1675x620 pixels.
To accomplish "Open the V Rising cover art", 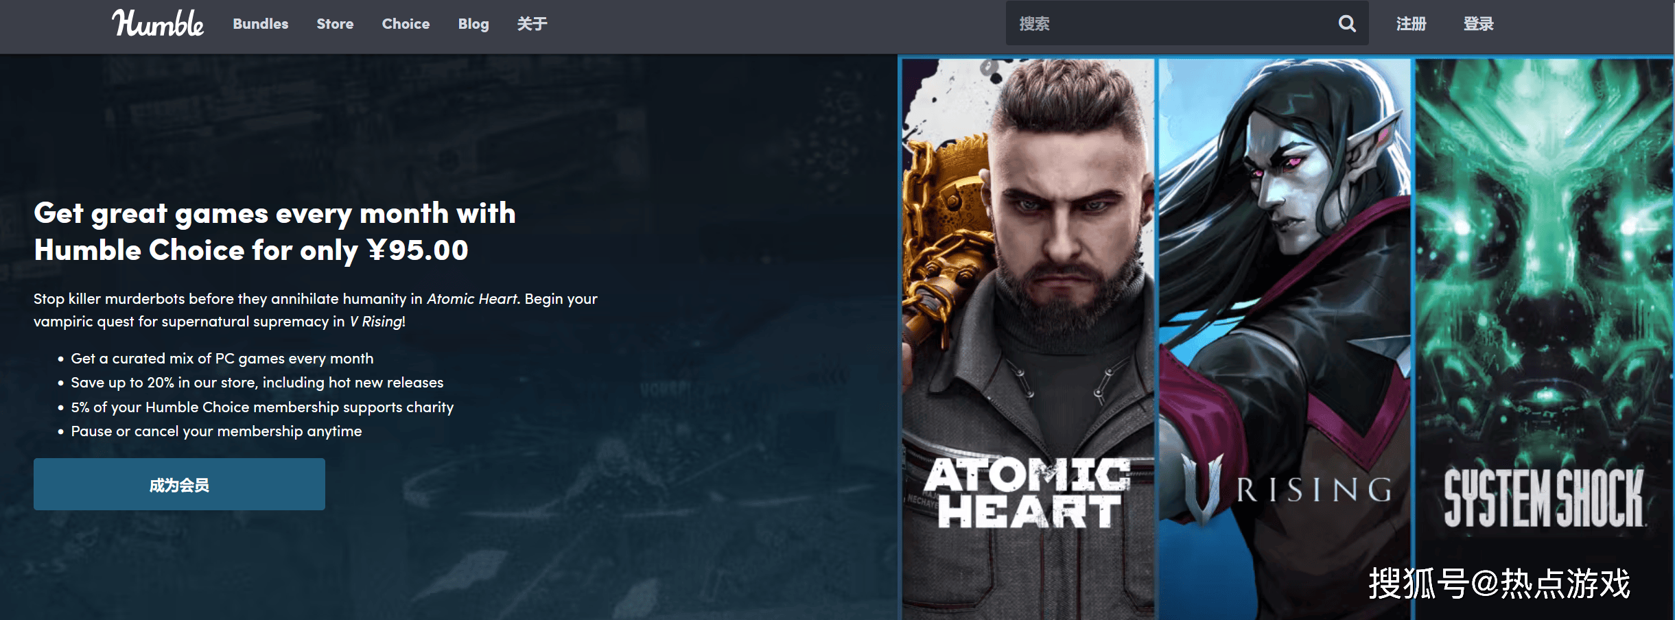I will coord(1285,339).
